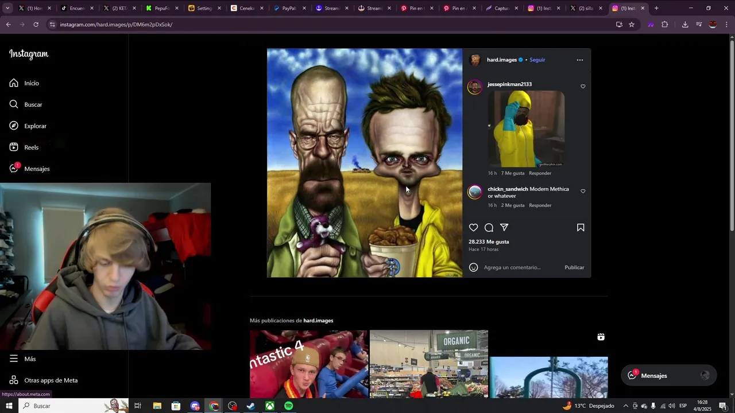Click the chickn_sandwich comment avatar
Image resolution: width=735 pixels, height=413 pixels.
475,192
